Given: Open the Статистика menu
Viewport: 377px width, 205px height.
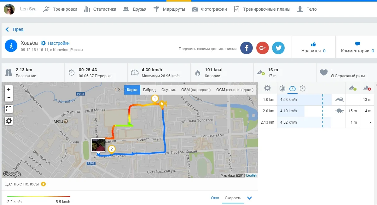Looking at the screenshot, I should [100, 9].
